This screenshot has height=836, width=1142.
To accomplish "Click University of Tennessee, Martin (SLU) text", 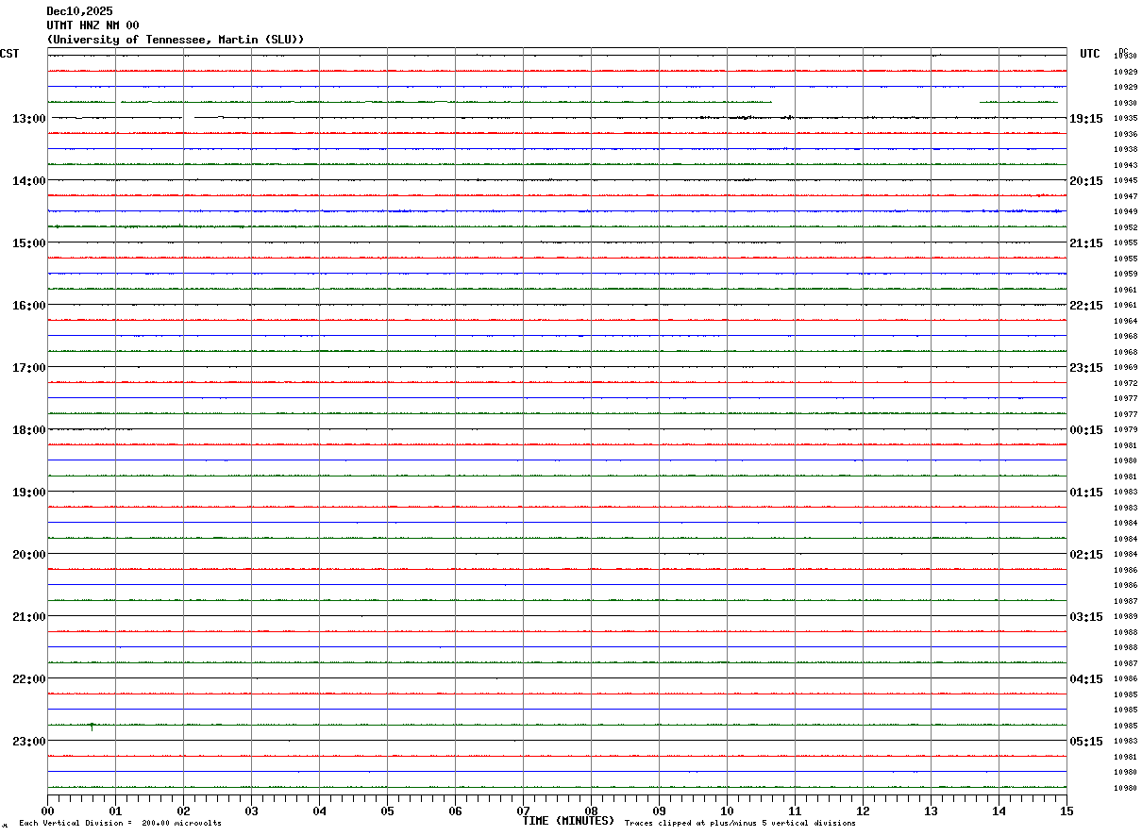I will [x=176, y=40].
